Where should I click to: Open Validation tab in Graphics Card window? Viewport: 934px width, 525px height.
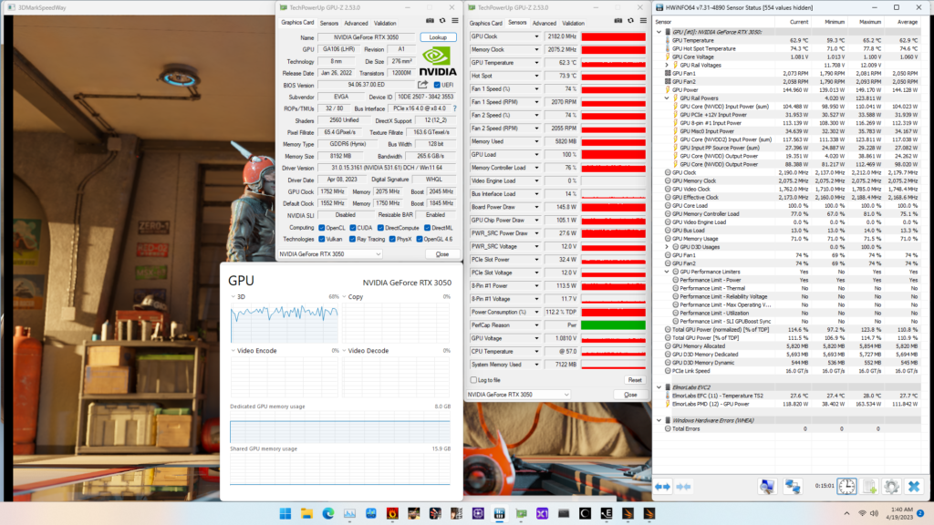[385, 23]
